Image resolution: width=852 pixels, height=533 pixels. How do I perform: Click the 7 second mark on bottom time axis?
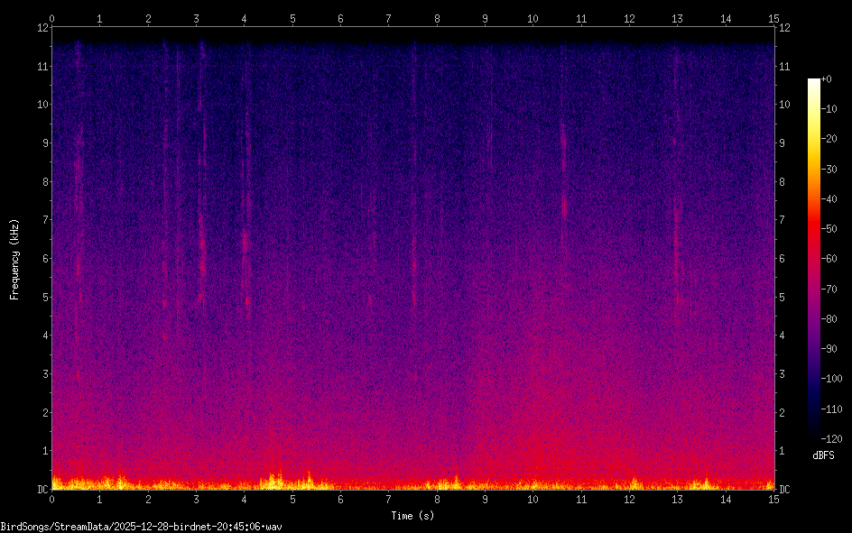[389, 499]
